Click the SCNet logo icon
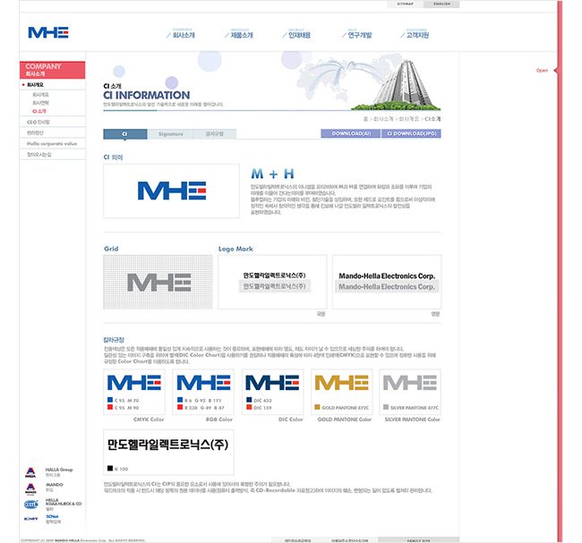The image size is (582, 543). point(30,519)
